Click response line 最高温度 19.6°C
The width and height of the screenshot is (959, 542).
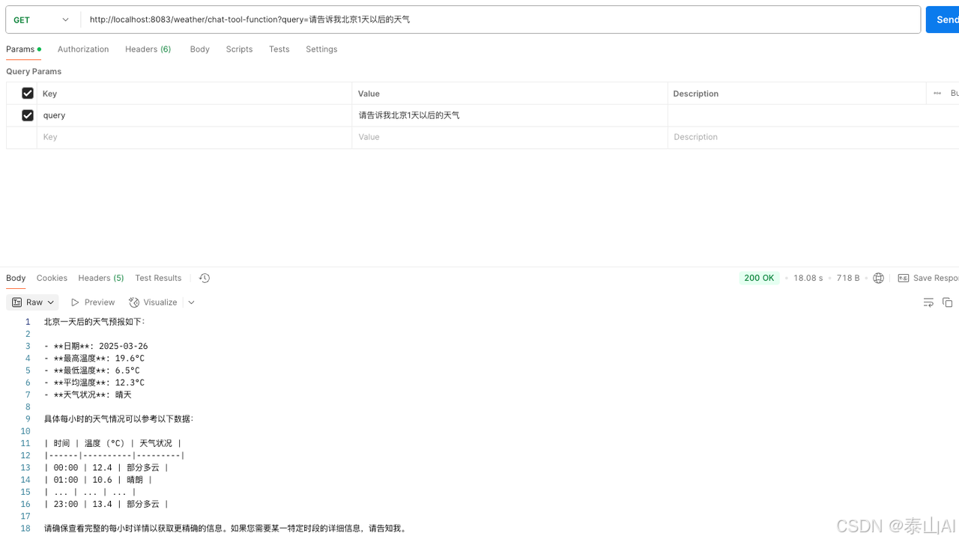94,359
